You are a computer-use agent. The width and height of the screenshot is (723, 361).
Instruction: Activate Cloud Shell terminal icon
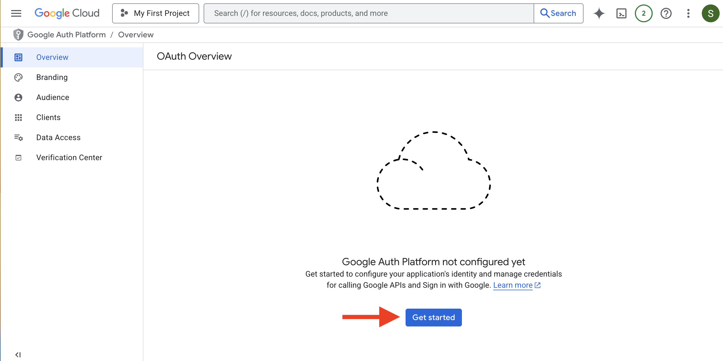click(621, 13)
